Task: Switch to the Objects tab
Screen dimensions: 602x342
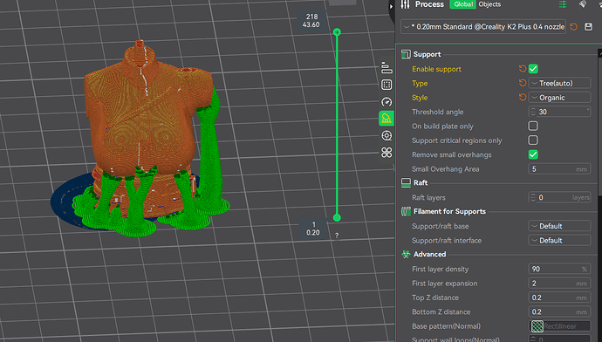Action: 489,4
